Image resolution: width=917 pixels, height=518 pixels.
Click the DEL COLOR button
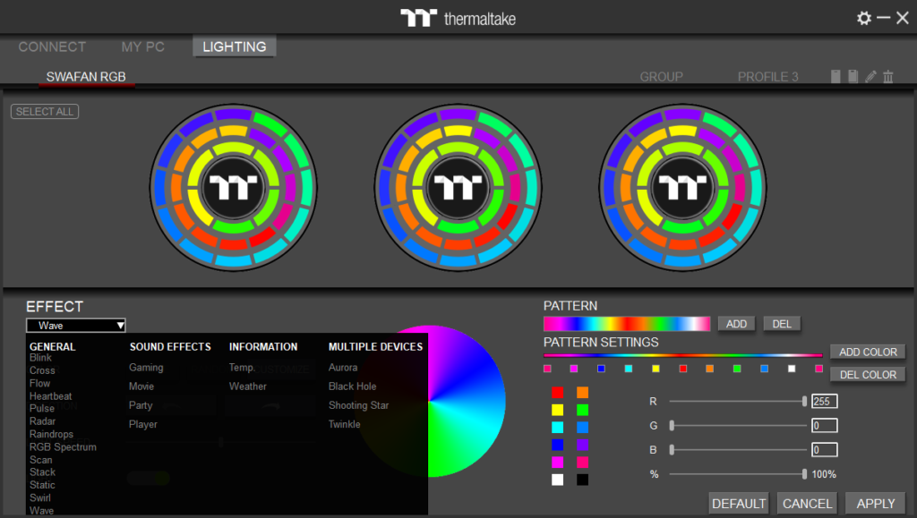(868, 374)
